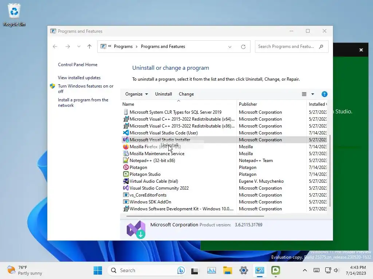373x279 pixels.
Task: Expand the breadcrumb chevron after Programs
Action: pos(137,46)
